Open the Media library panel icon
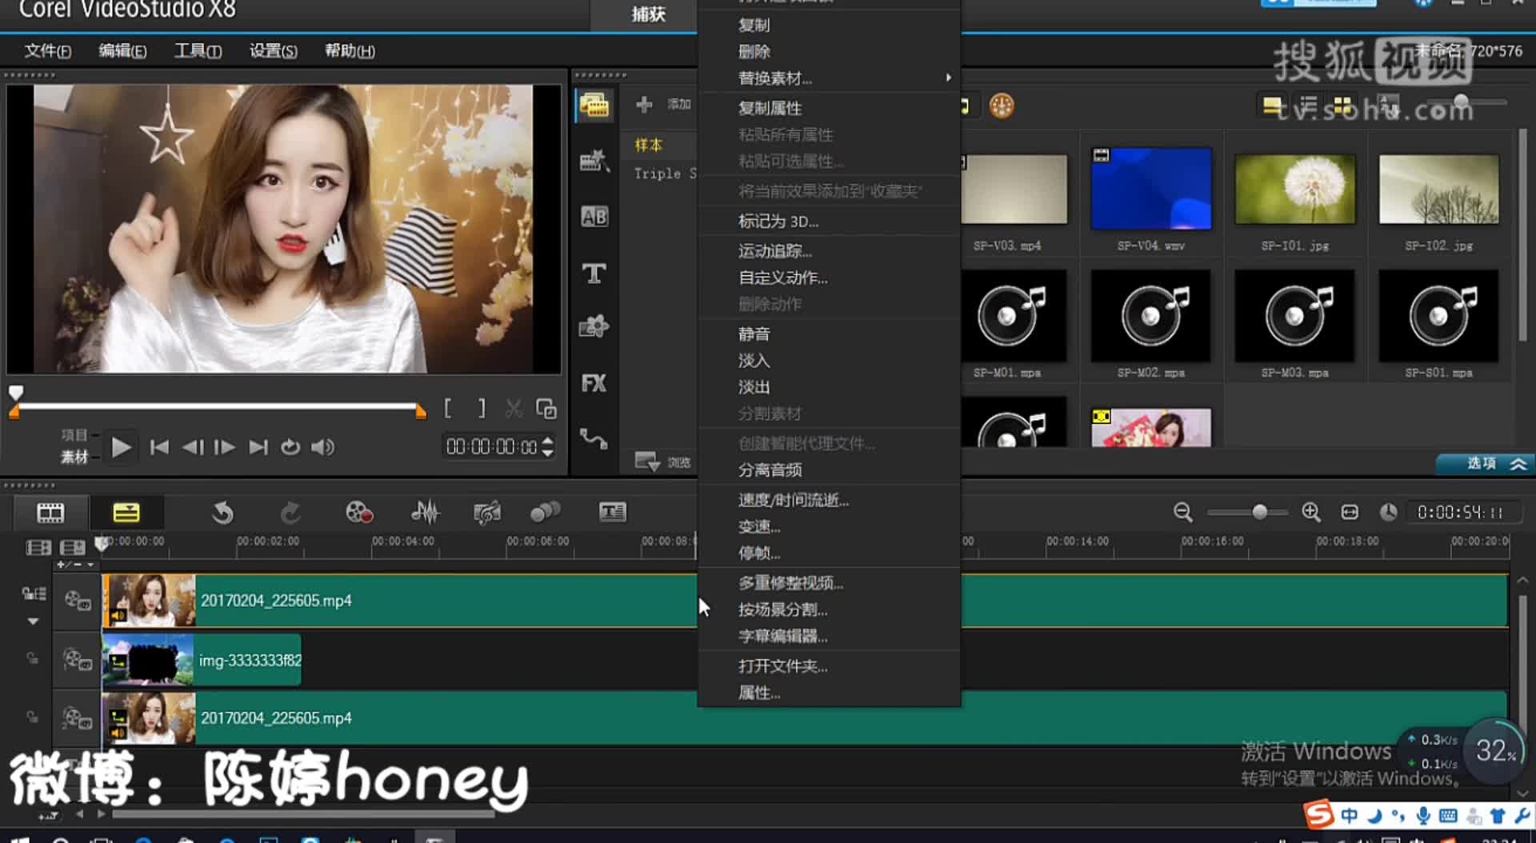Viewport: 1536px width, 843px height. point(594,106)
